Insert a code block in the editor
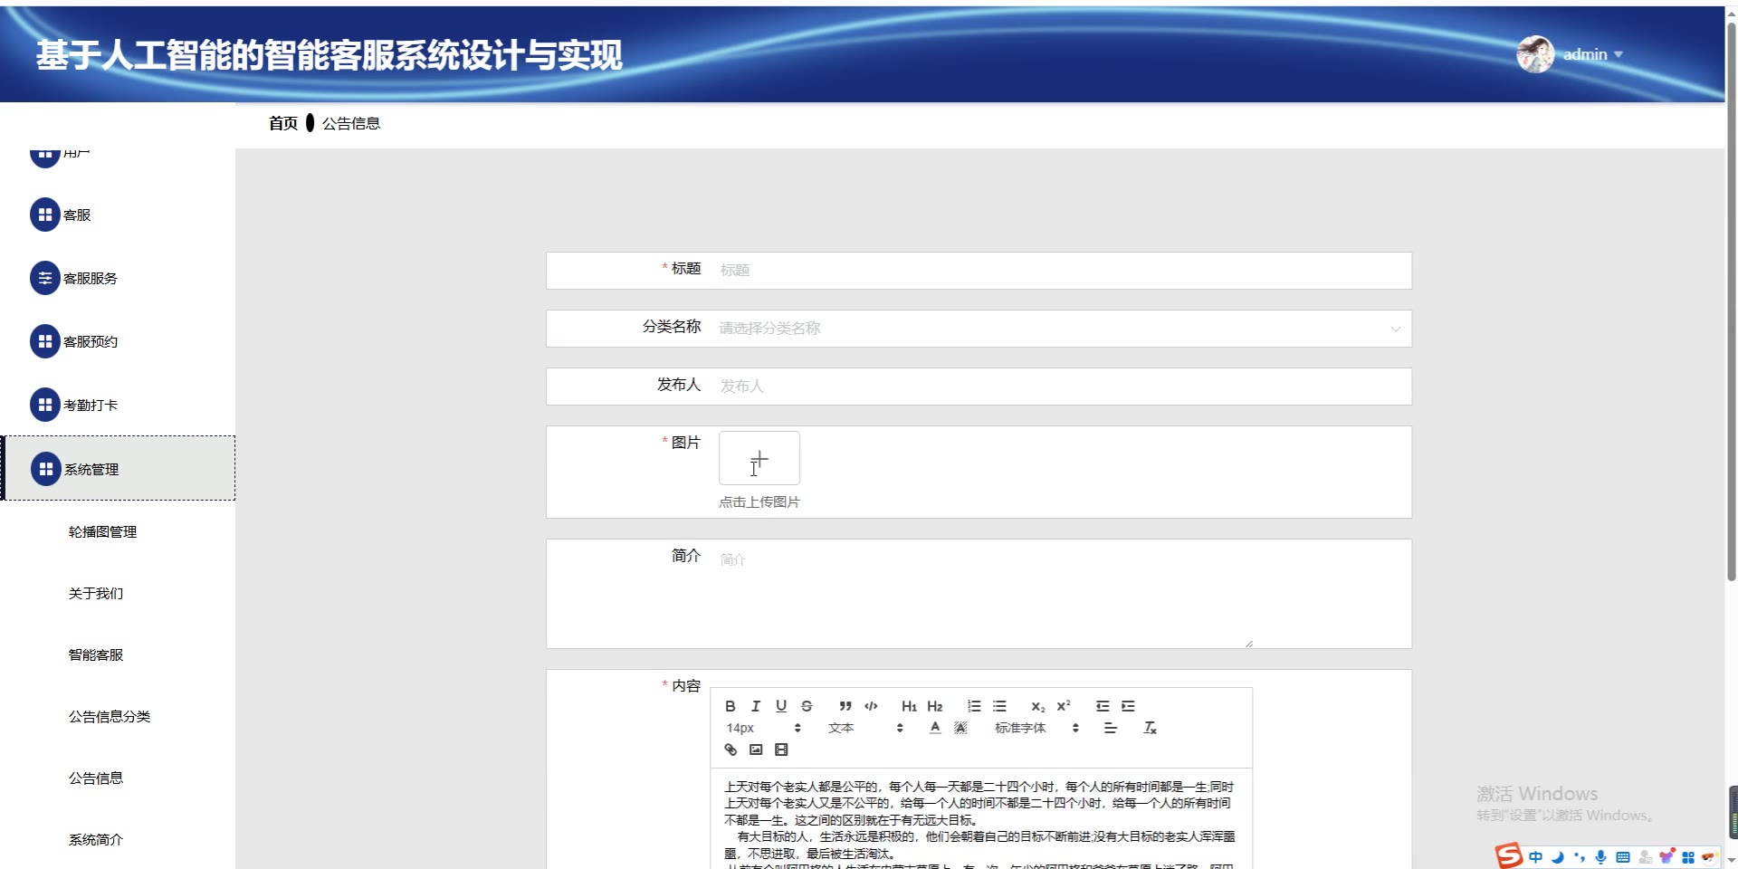 click(871, 706)
